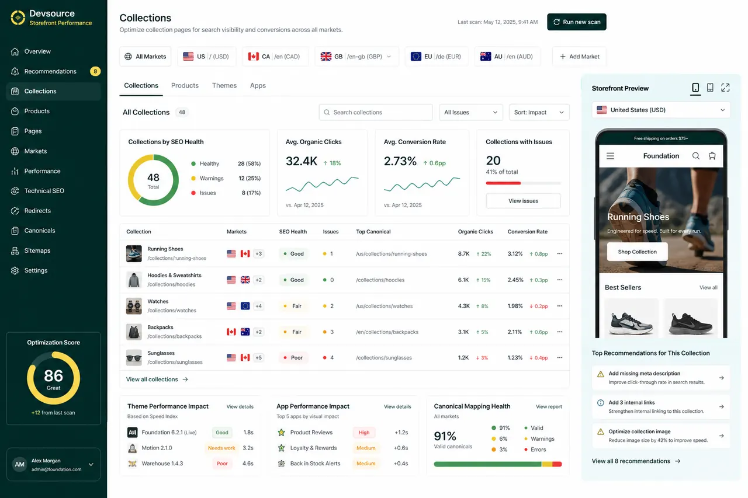Viewport: 748px width, 498px height.
Task: Click the Devsource logo icon
Action: pyautogui.click(x=18, y=18)
